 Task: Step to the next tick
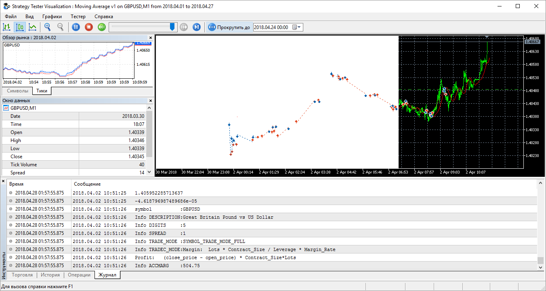click(x=197, y=27)
